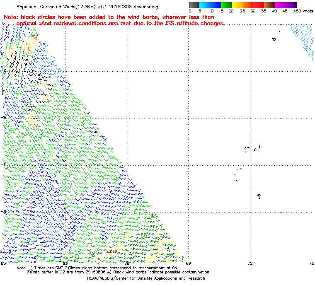The width and height of the screenshot is (315, 285).
Task: Click the '25' legend label under color bar
Action: point(242,11)
